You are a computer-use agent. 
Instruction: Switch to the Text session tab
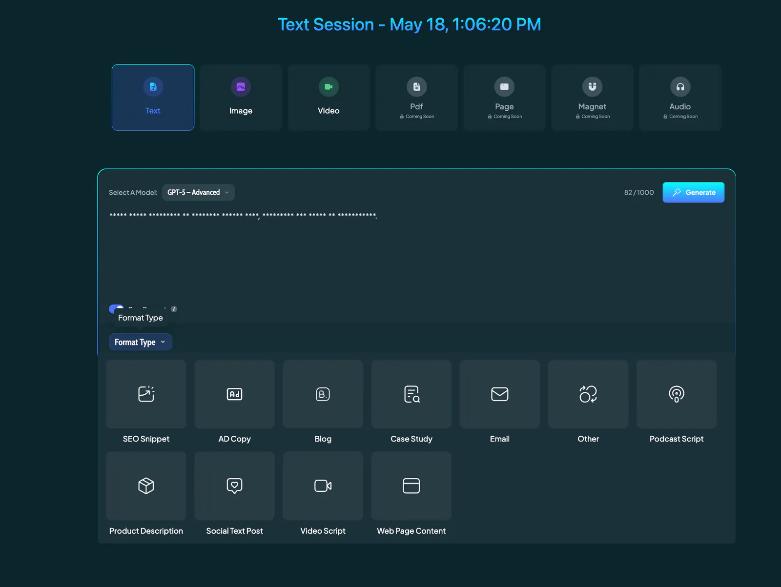[x=153, y=98]
